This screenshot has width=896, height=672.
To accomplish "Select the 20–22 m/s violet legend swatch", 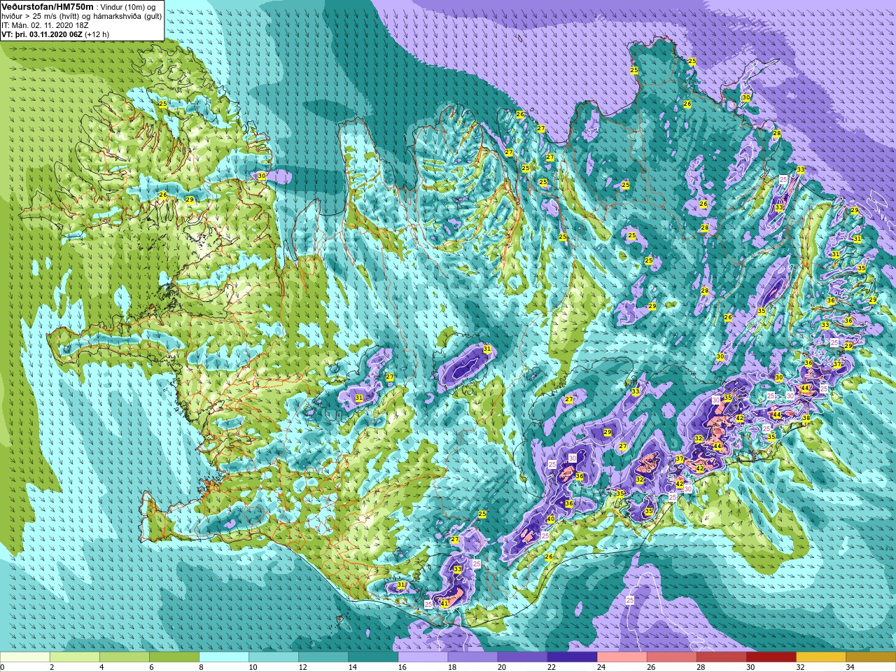I will (x=522, y=657).
